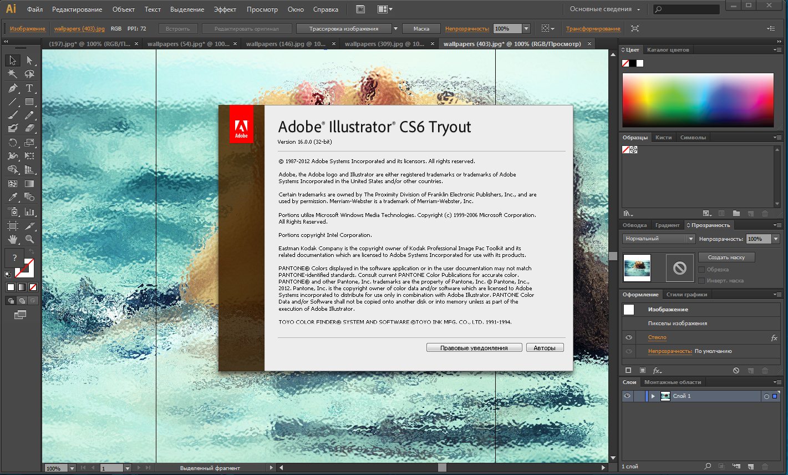The height and width of the screenshot is (475, 788).
Task: Select the Paintbrush tool
Action: (13, 115)
